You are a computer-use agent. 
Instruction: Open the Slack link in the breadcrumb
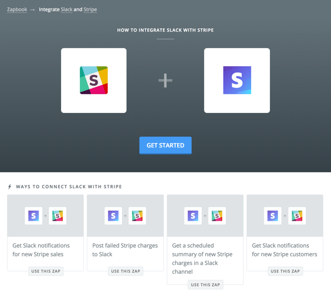tap(67, 10)
